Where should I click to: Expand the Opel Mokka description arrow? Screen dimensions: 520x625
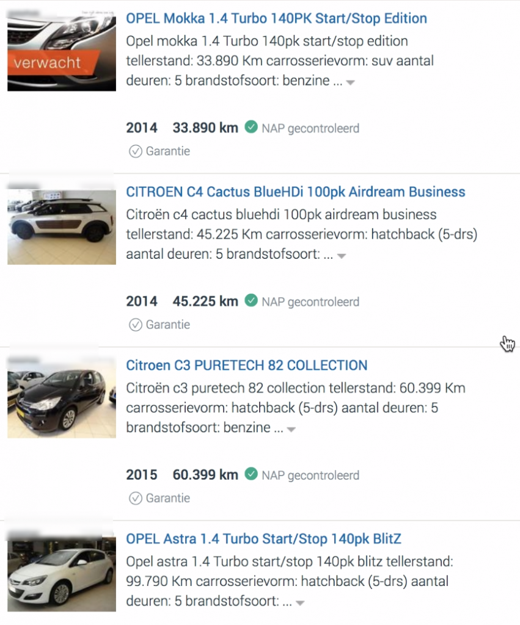(x=350, y=82)
